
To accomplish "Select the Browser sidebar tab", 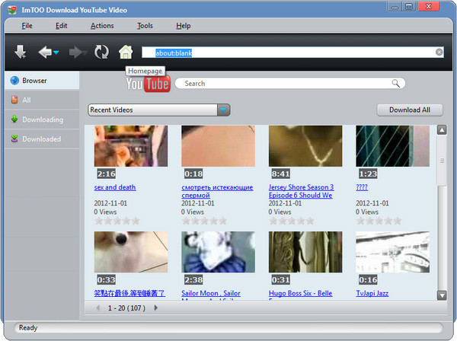I will pyautogui.click(x=42, y=81).
